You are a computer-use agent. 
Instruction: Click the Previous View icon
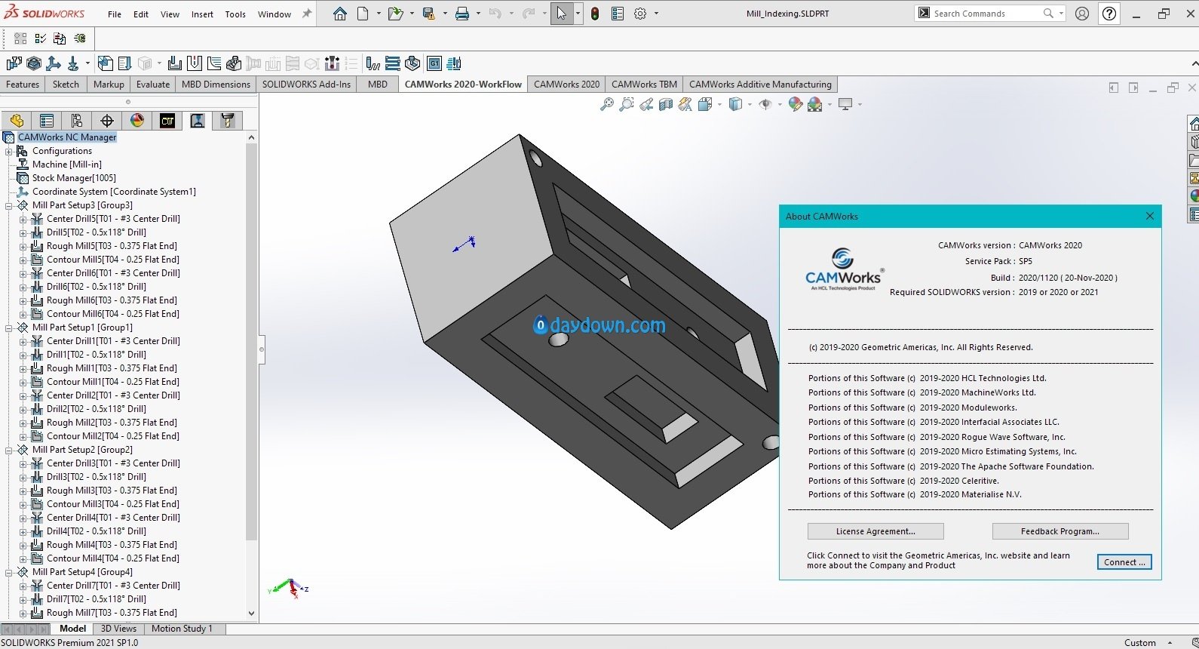pyautogui.click(x=646, y=105)
